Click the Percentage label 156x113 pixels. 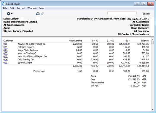[39, 71]
